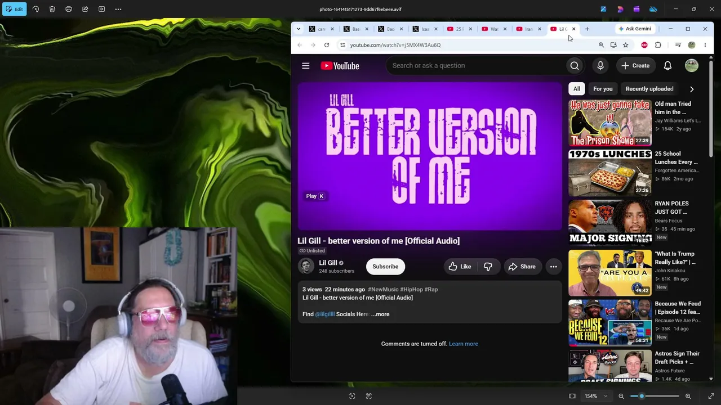Switch to the YouTube tab titled '25'
Viewport: 721px width, 405px height.
pos(459,29)
